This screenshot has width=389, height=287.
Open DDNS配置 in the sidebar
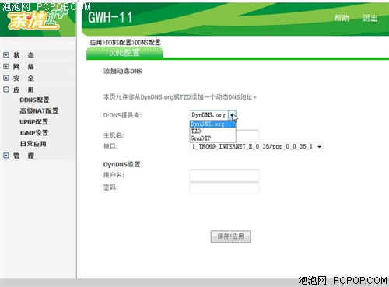(x=34, y=100)
